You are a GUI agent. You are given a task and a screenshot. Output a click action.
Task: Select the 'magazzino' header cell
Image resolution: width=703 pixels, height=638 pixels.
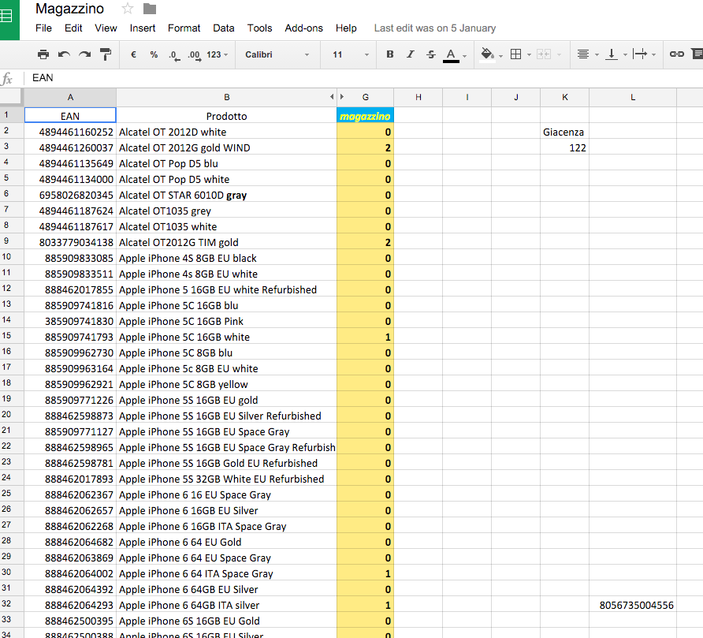[x=366, y=116]
